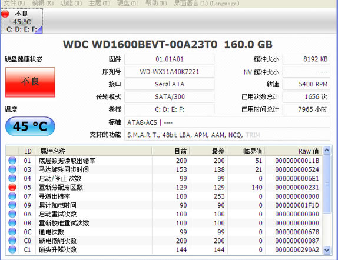Click the blue status icon for attribute 07
Image resolution: width=338 pixels, height=260 pixels.
point(12,196)
